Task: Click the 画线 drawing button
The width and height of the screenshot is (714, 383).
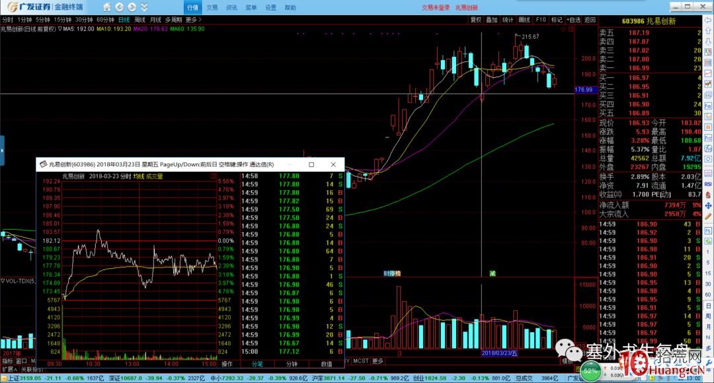Action: [524, 20]
